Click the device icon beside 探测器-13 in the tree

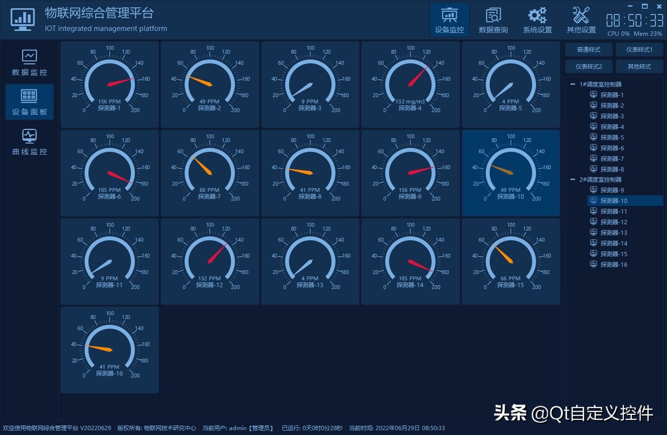point(594,232)
